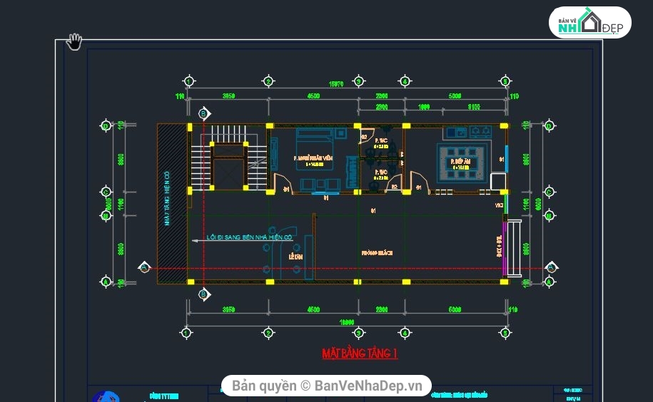Select section marker B above the stairwell
The image size is (653, 402).
click(204, 113)
